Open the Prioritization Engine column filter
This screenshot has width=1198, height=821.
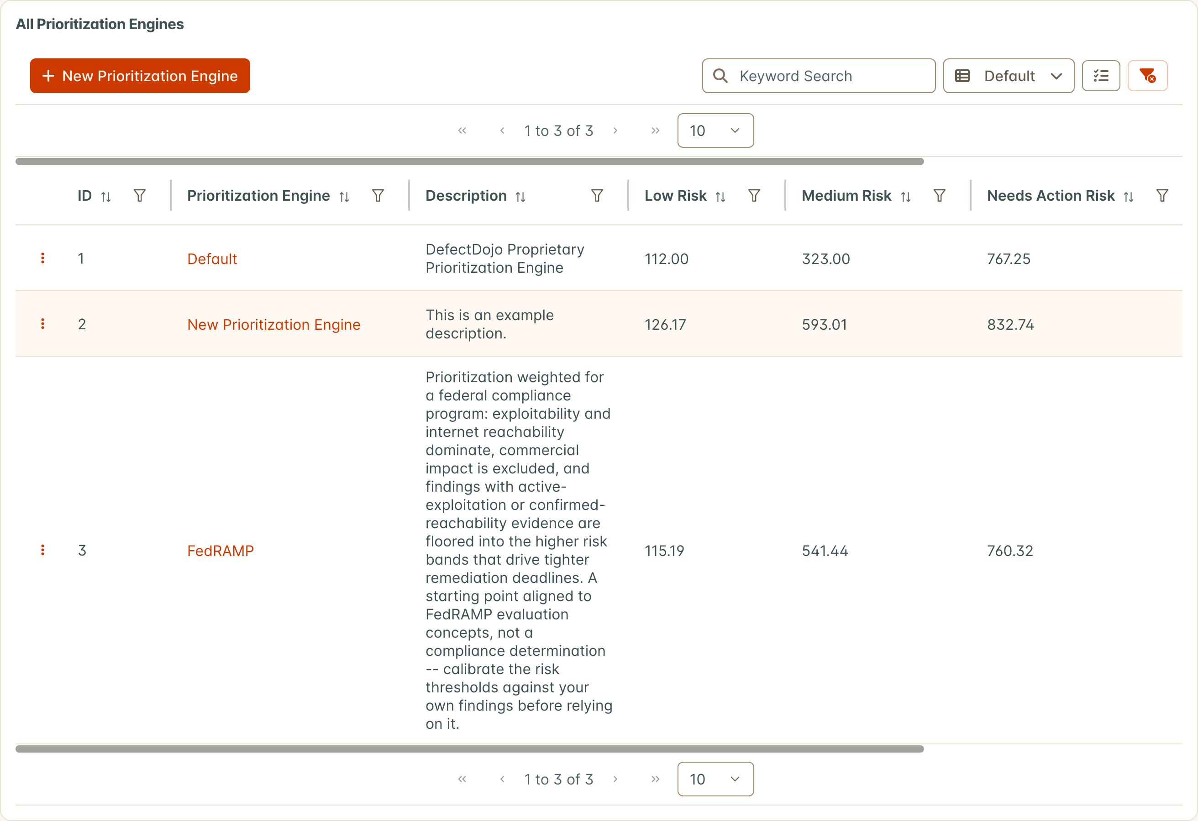[x=378, y=196]
